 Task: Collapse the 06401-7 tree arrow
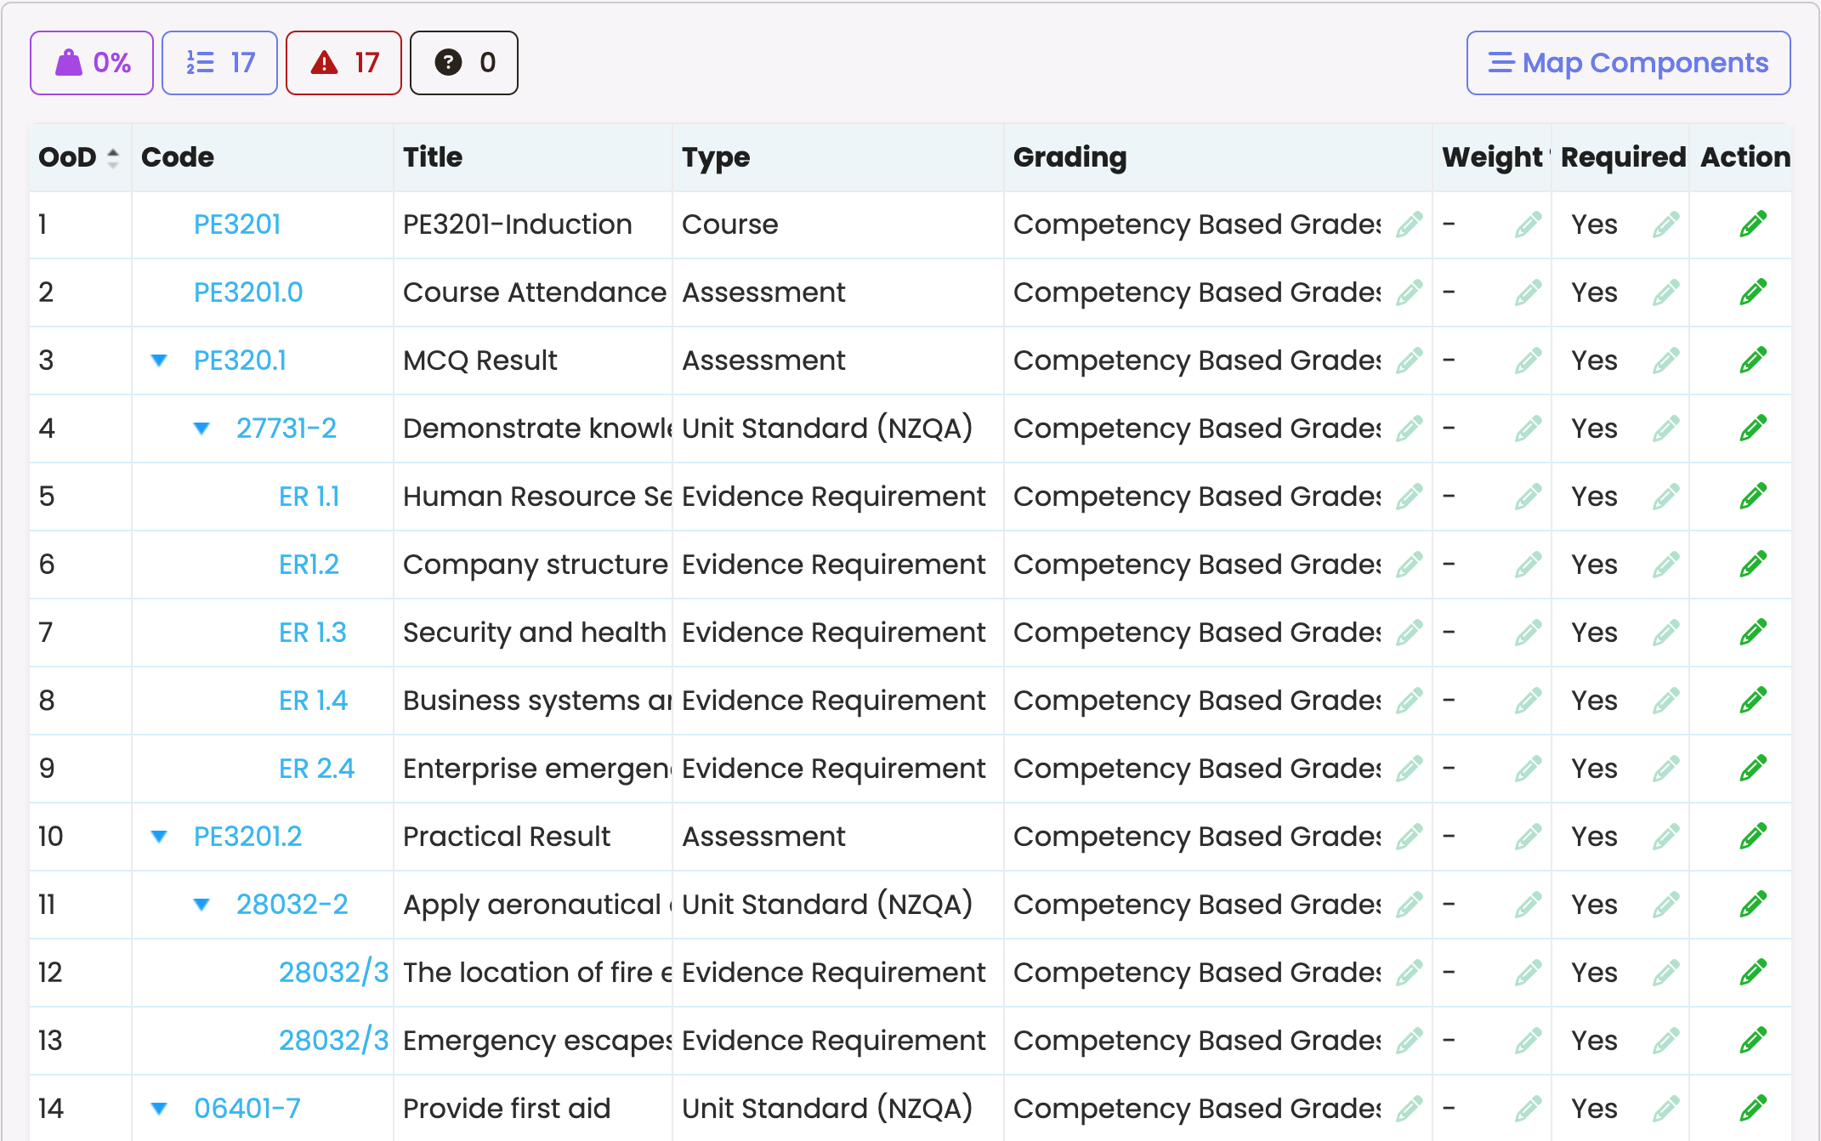[159, 1109]
